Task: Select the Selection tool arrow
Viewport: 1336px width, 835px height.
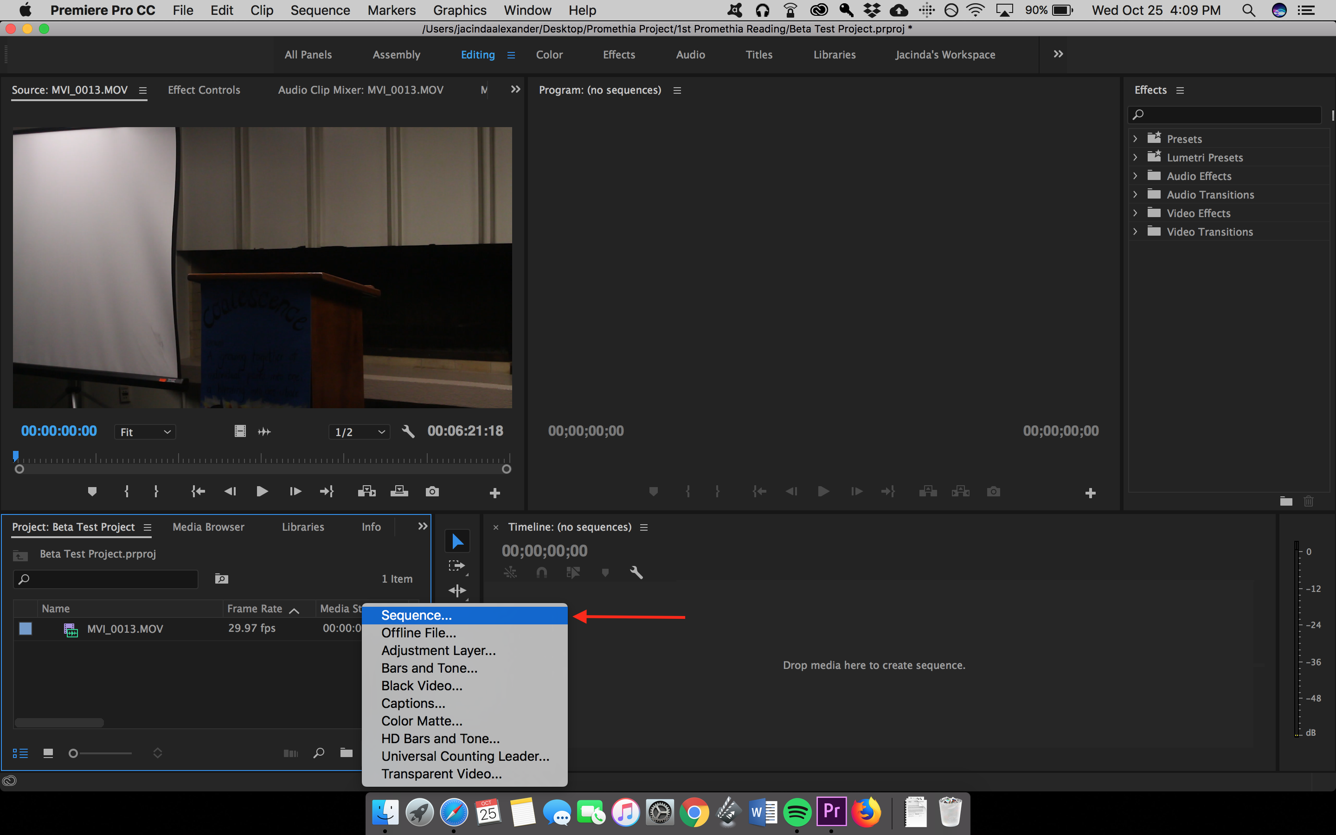Action: coord(457,542)
